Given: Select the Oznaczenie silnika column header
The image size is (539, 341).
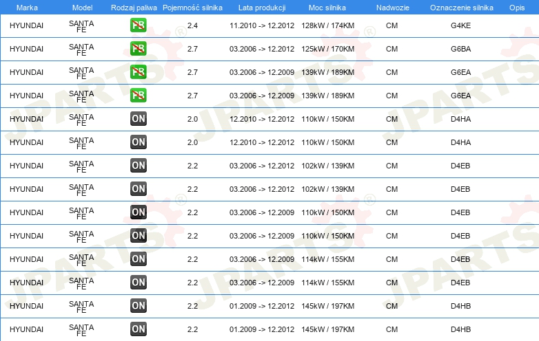Looking at the screenshot, I should tap(461, 8).
